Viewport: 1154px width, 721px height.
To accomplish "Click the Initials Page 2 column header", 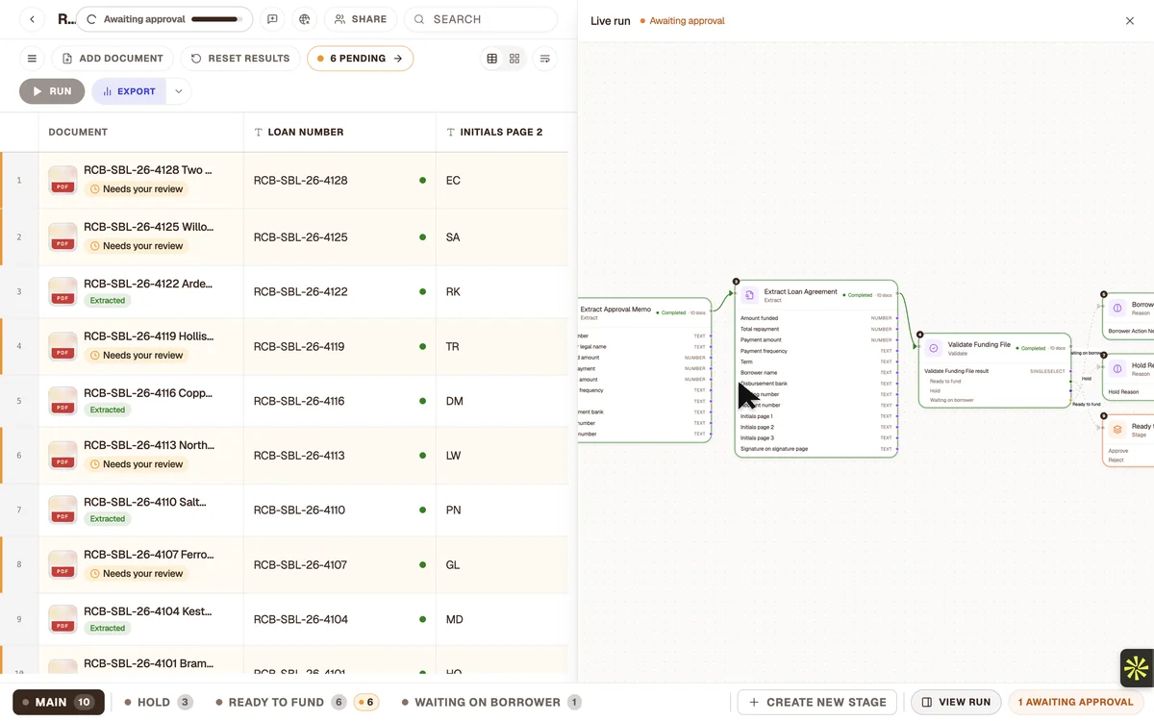I will (x=501, y=132).
